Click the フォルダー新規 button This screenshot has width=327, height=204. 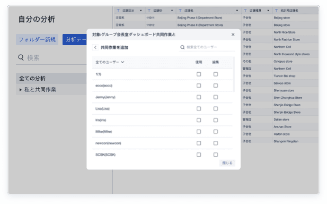[x=37, y=39]
